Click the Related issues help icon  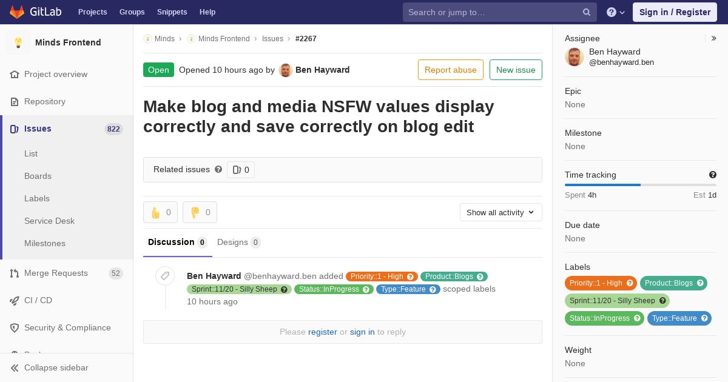point(218,169)
